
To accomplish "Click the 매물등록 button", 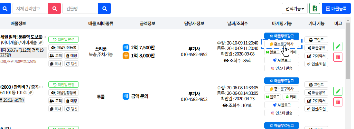I will 336,9.
